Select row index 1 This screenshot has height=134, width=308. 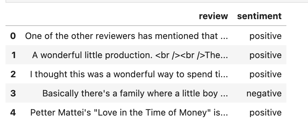coord(14,55)
